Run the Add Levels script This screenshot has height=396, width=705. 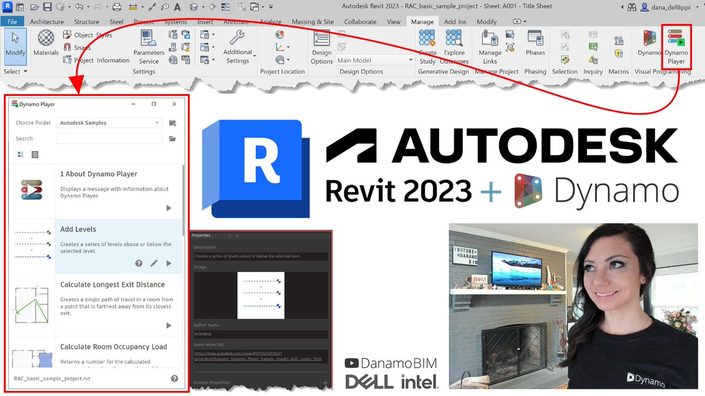169,263
